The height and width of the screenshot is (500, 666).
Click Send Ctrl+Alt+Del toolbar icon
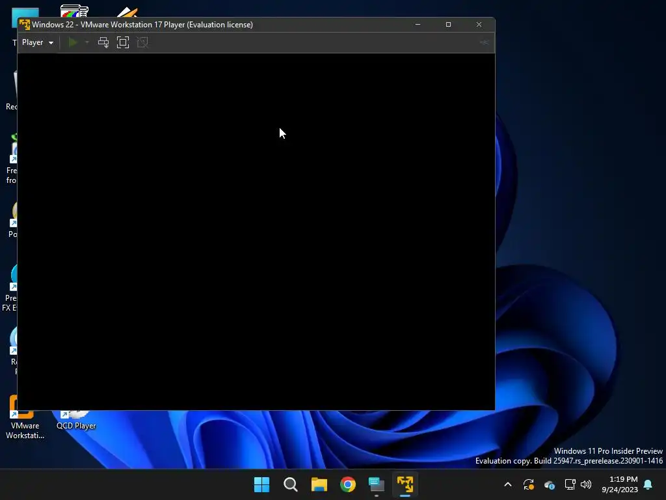[103, 42]
